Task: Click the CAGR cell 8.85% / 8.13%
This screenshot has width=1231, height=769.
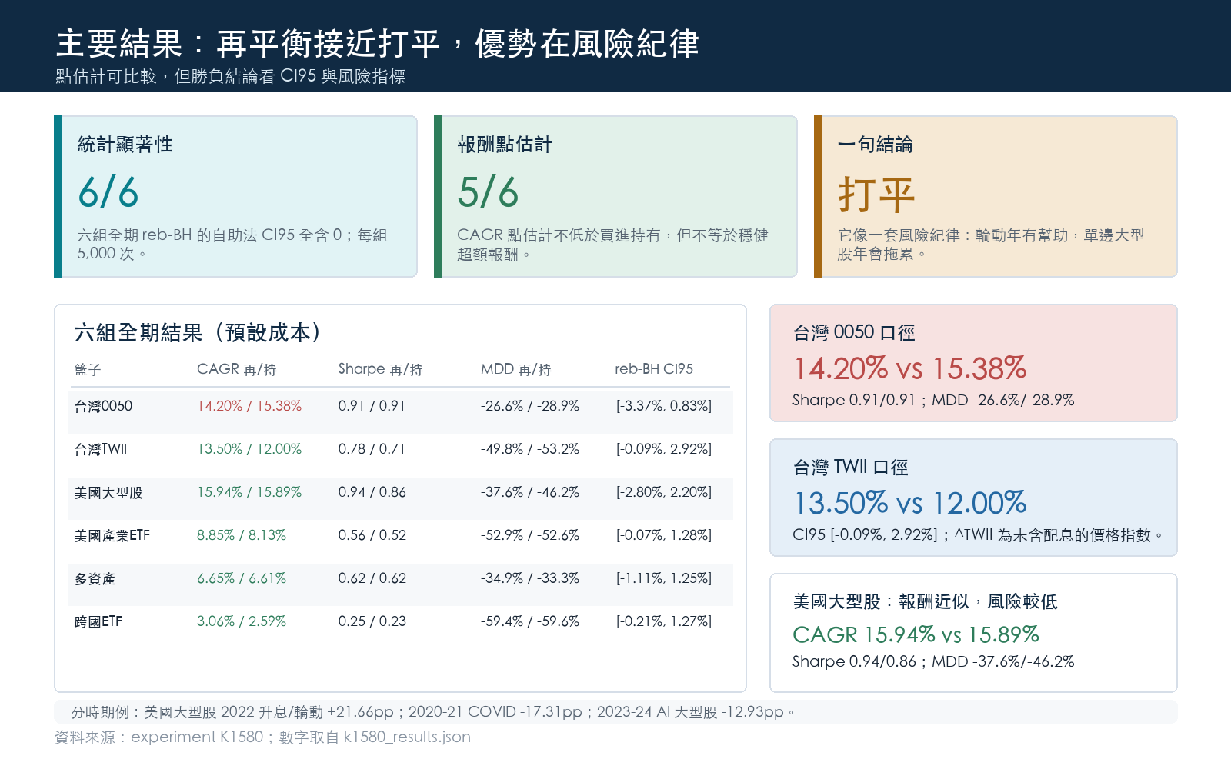Action: (x=242, y=535)
